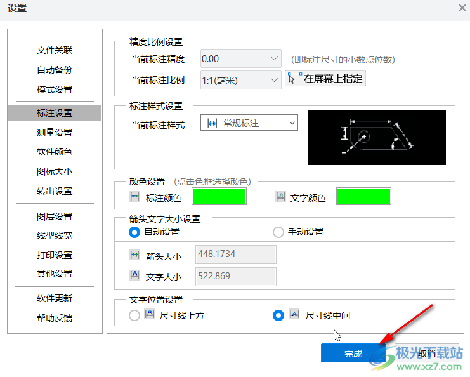Open 软件颜色 settings section
The height and width of the screenshot is (377, 470).
click(55, 152)
